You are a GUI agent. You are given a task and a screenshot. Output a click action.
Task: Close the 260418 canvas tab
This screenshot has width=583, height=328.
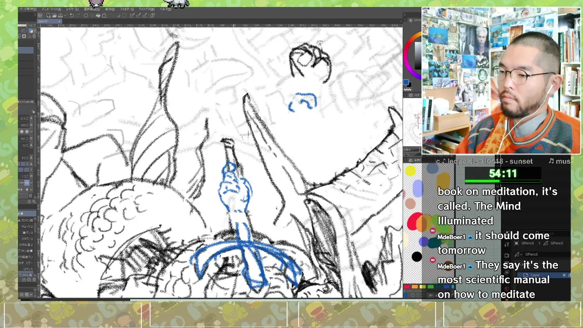60,21
